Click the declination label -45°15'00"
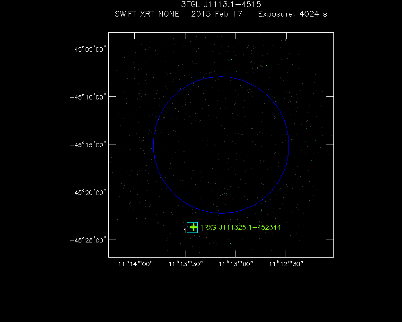402x322 pixels. [x=88, y=145]
